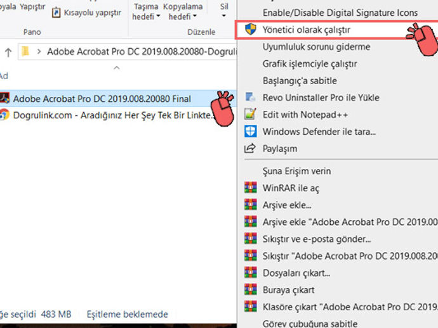This screenshot has height=328, width=438.
Task: Open the Taşıma hedefi dropdown
Action: click(x=146, y=11)
